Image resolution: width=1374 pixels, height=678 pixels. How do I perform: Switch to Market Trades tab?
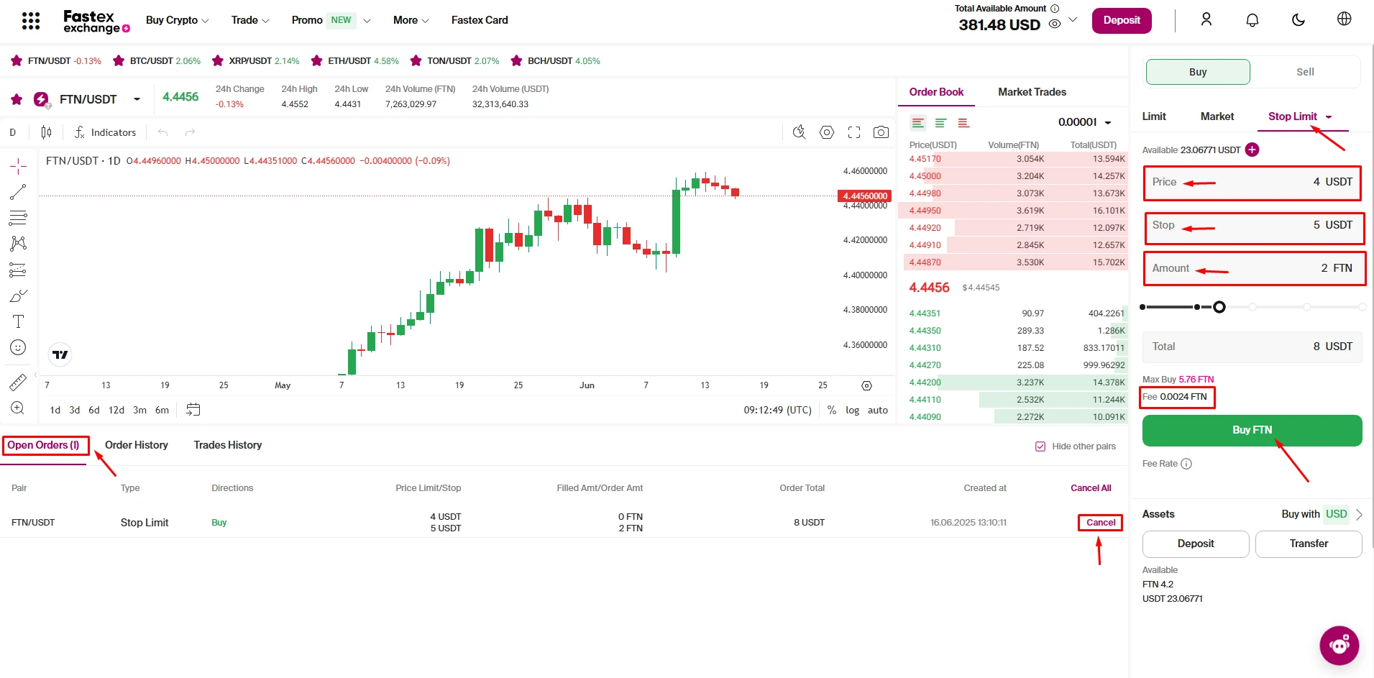tap(1031, 92)
